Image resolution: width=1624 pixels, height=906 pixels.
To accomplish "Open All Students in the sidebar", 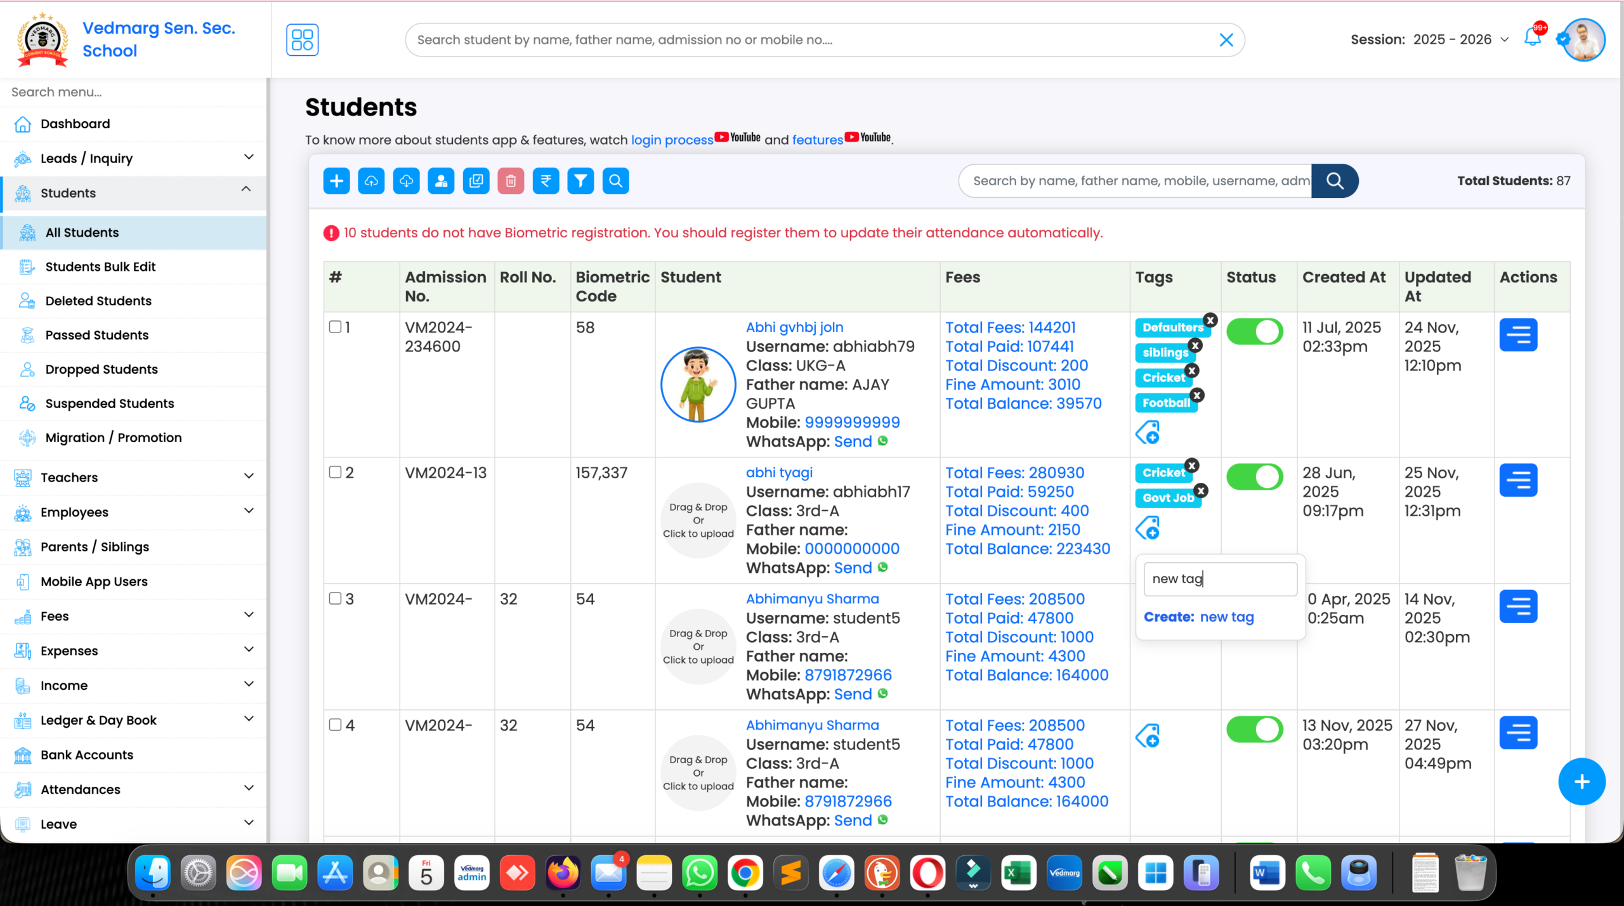I will click(x=82, y=232).
